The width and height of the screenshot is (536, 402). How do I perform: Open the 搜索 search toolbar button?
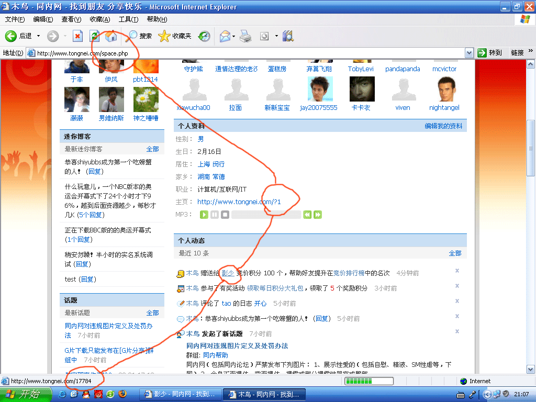[x=139, y=36]
